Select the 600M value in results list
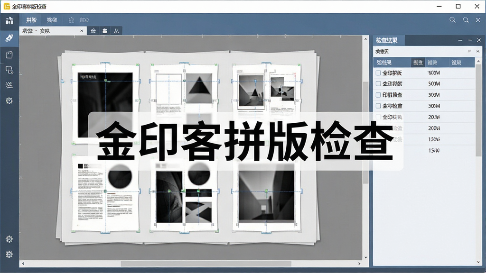The height and width of the screenshot is (273, 486). click(x=434, y=73)
